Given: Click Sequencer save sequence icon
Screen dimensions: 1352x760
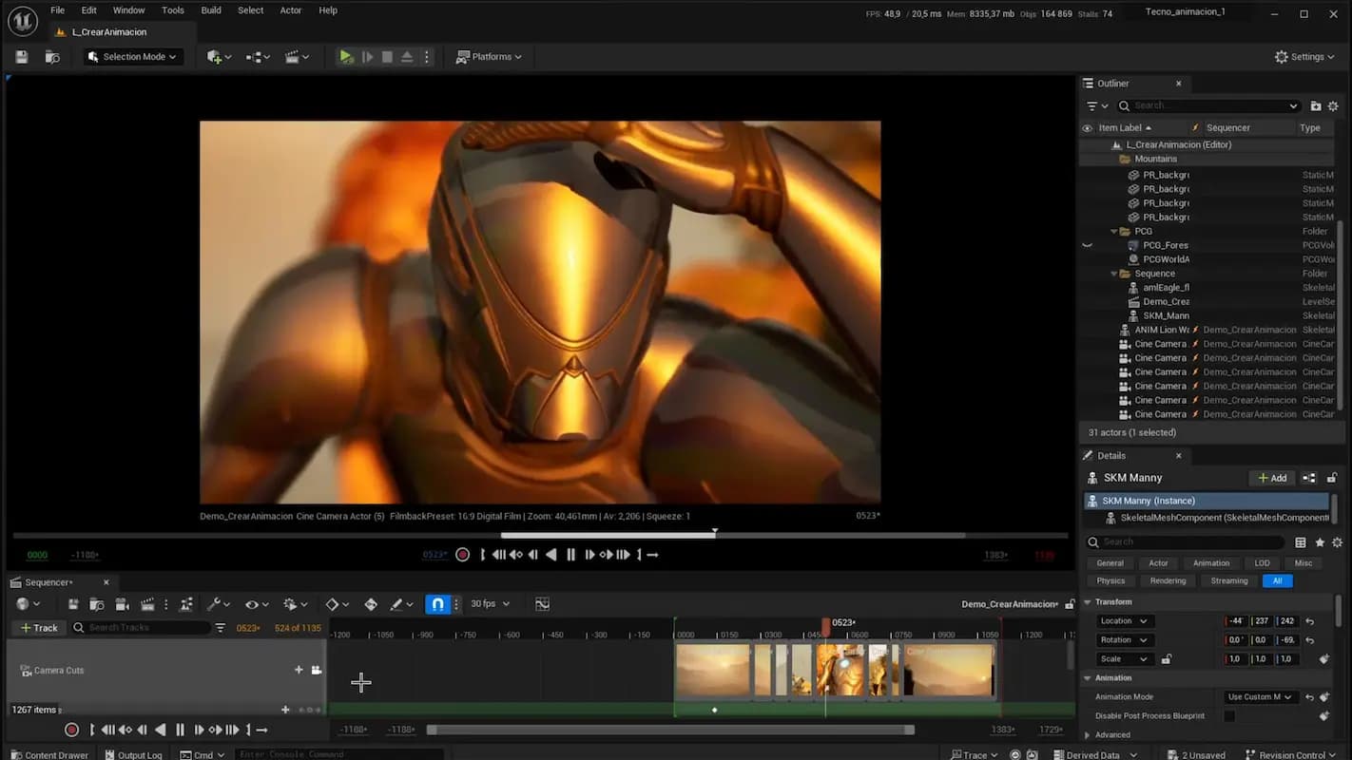Looking at the screenshot, I should click(73, 604).
